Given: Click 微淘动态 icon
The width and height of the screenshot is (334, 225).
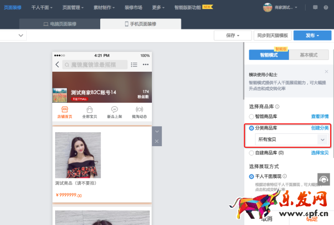Looking at the screenshot, I should (139, 109).
